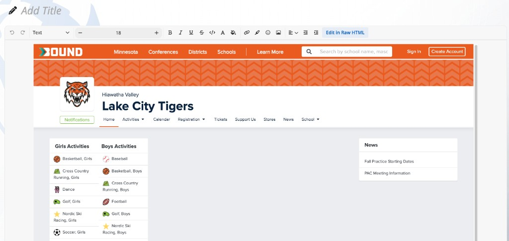Screen dimensions: 509x241
Task: Open the Schools nav item
Action: pyautogui.click(x=227, y=52)
